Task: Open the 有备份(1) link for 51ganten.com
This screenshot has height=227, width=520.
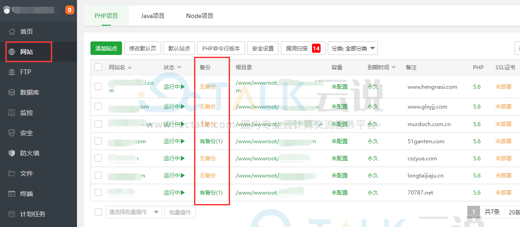Action: pos(211,141)
